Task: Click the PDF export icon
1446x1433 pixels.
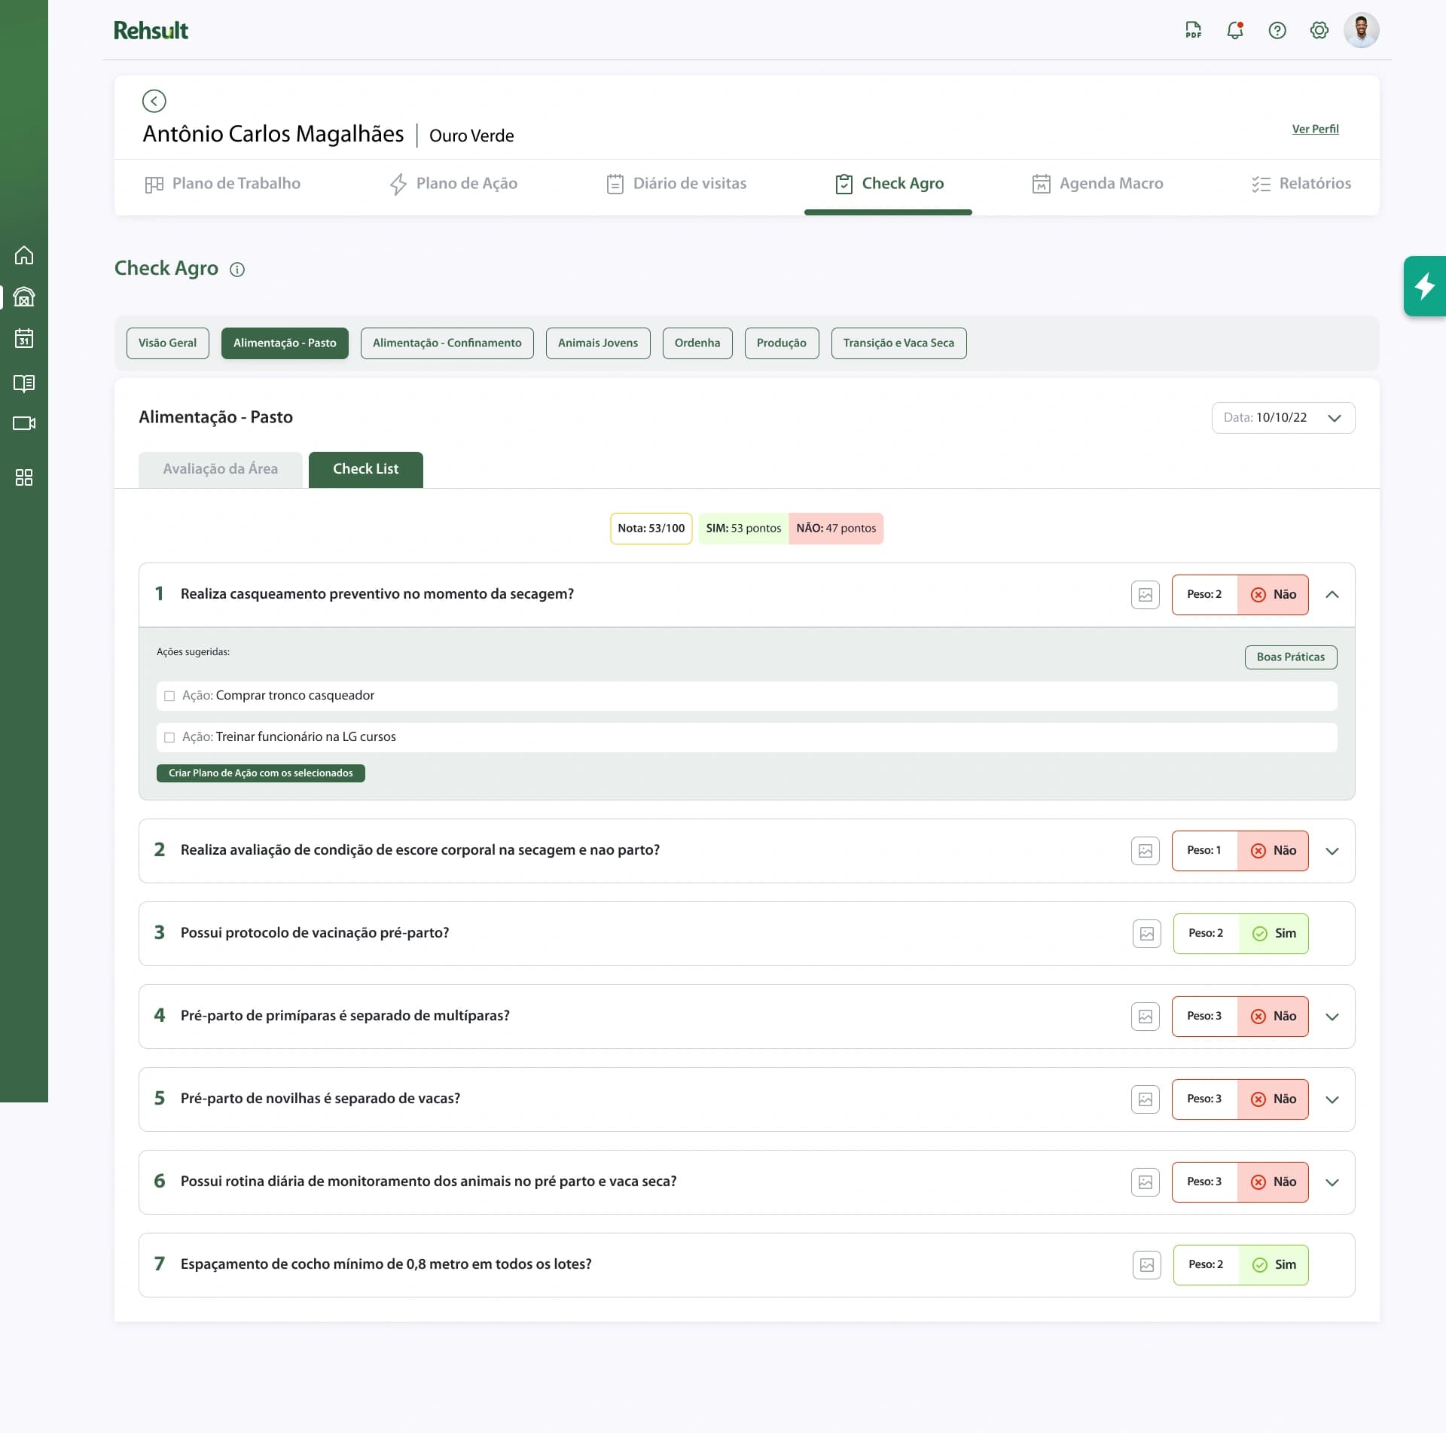Action: click(1193, 30)
